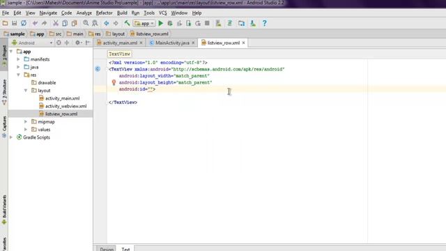Click the Find magnifier icon
This screenshot has height=251, width=446.
click(86, 23)
